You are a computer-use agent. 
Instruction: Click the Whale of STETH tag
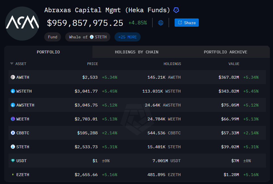[x=88, y=37]
